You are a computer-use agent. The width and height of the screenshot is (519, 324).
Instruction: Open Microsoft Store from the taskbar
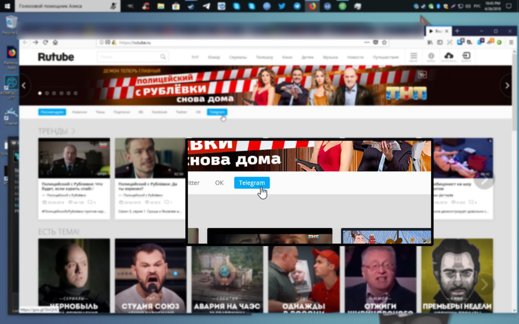coord(176,6)
